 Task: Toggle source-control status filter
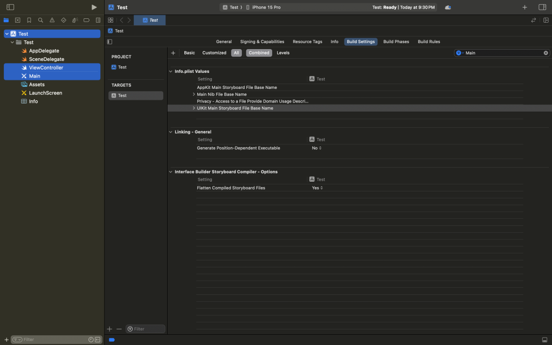click(x=98, y=340)
